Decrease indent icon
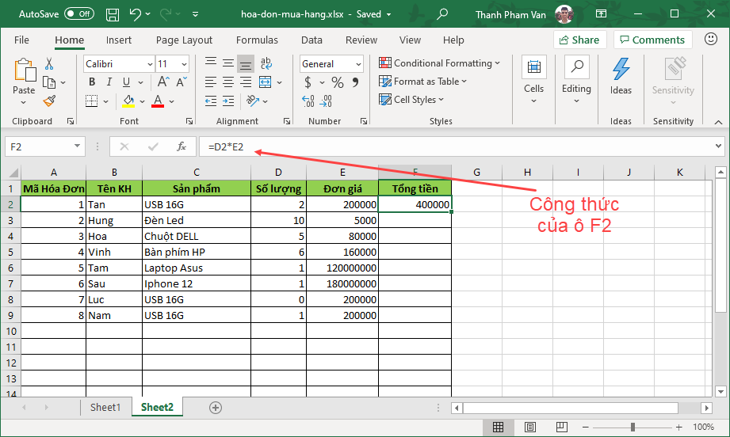The width and height of the screenshot is (730, 437). click(x=210, y=101)
